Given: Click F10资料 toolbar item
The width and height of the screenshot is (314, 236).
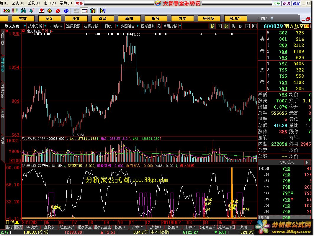Looking at the screenshot, I should pos(55,26).
